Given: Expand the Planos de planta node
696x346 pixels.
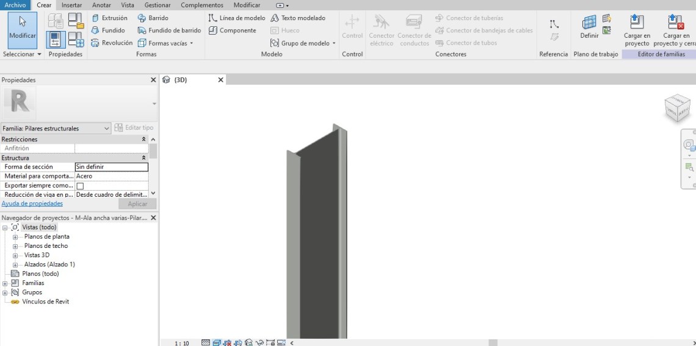Looking at the screenshot, I should click(15, 237).
